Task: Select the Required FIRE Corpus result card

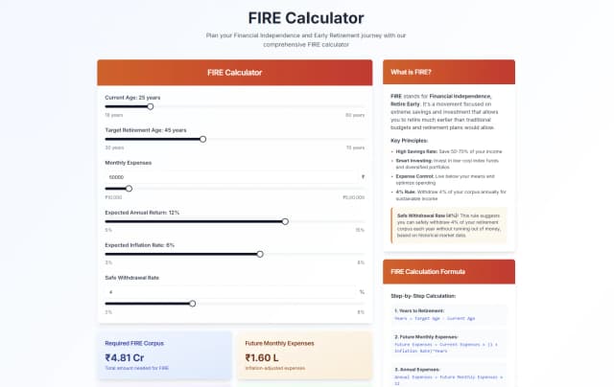Action: point(164,354)
